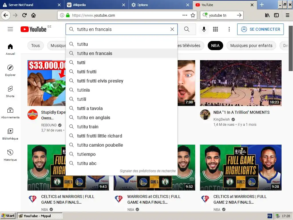Screen dimensions: 293x220
Task: Choose the suggestion tutitu en francais
Action: (122, 53)
